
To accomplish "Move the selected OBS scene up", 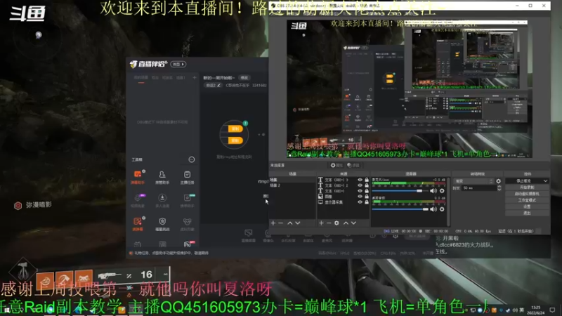I will [x=289, y=223].
